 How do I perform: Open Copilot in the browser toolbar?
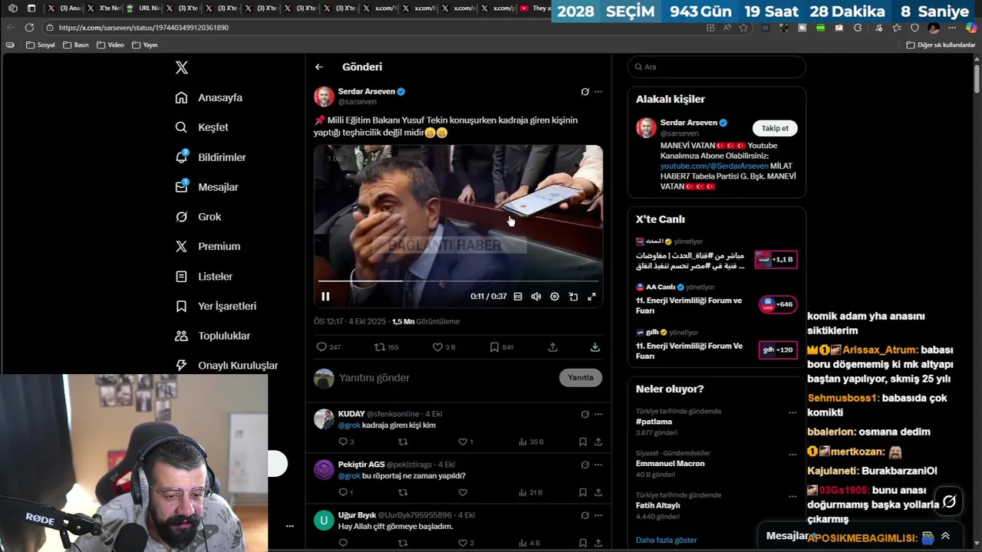click(970, 28)
